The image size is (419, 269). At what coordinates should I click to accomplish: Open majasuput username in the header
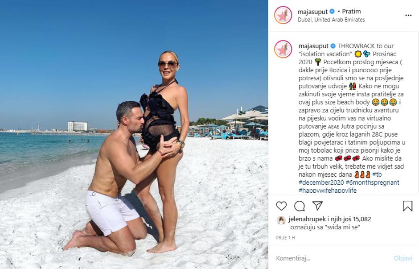tap(312, 12)
